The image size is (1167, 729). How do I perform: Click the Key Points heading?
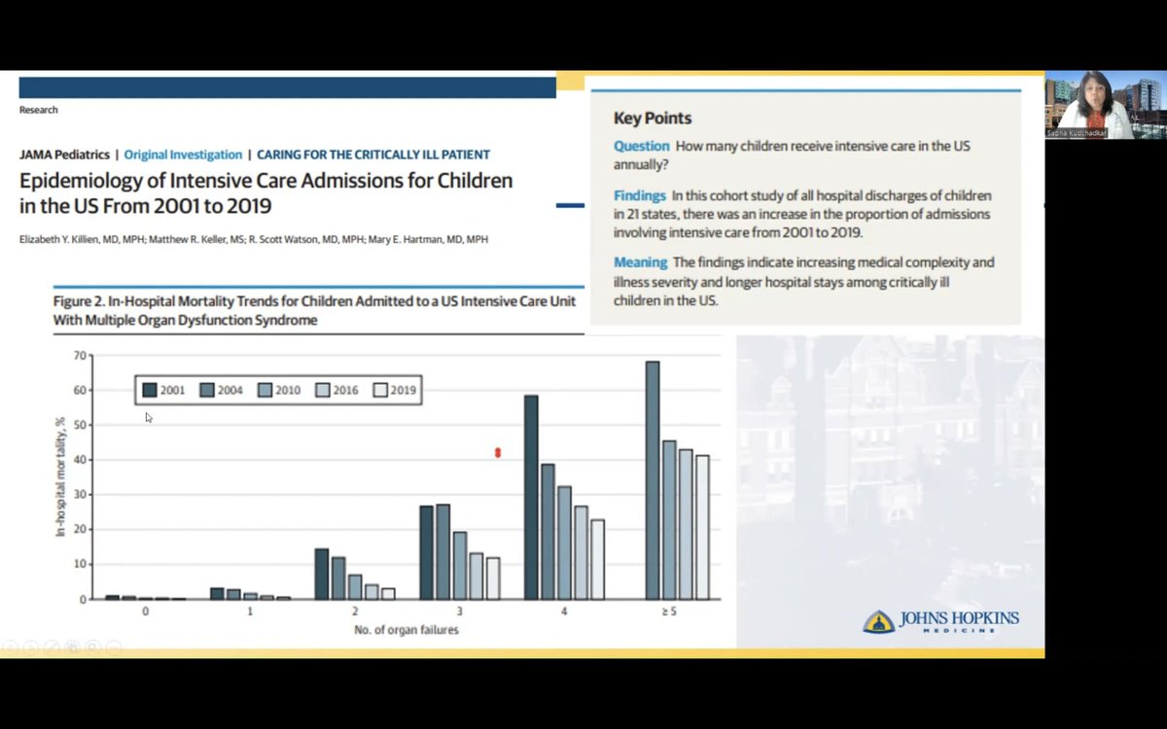coord(653,119)
